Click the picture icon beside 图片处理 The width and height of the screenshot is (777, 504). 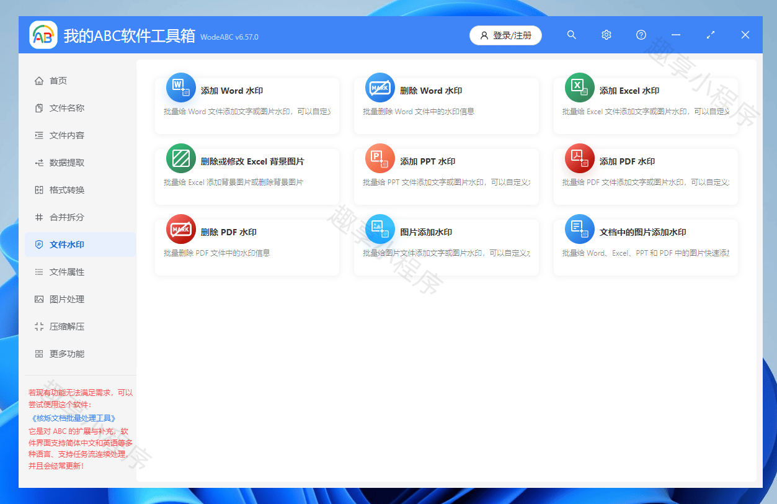pos(39,299)
